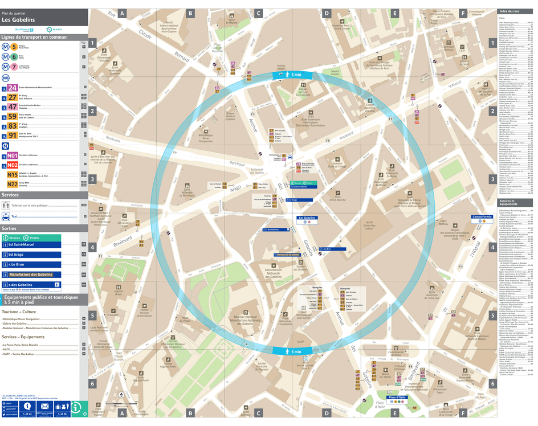Click the RATP Service Clientèle envelope icon
The width and height of the screenshot is (538, 426).
pos(44,406)
